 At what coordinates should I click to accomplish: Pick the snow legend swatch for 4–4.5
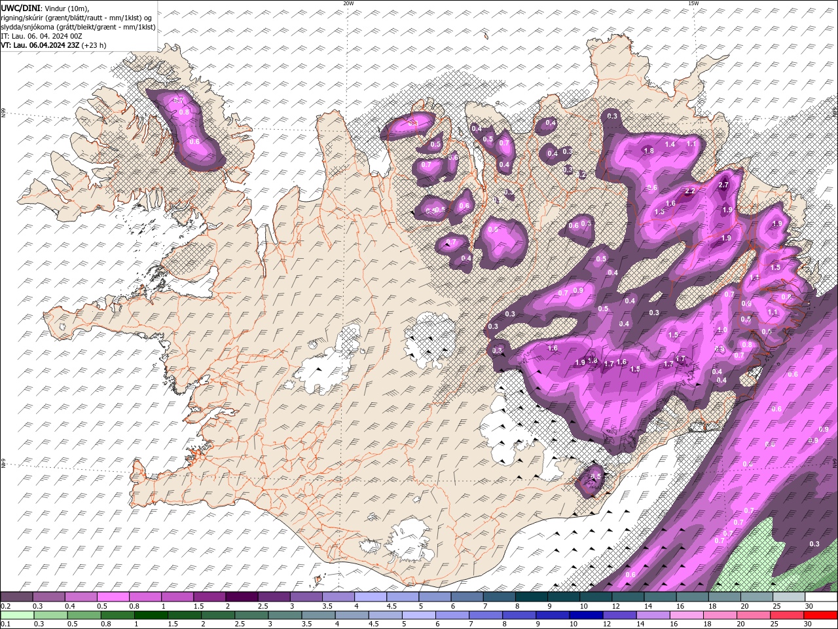(371, 597)
